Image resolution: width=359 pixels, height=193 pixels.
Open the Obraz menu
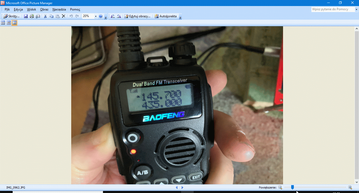[x=44, y=9]
